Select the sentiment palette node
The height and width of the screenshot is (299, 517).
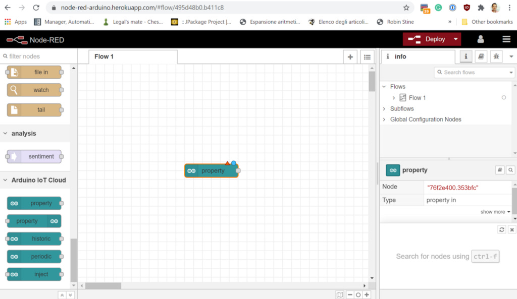pos(34,156)
